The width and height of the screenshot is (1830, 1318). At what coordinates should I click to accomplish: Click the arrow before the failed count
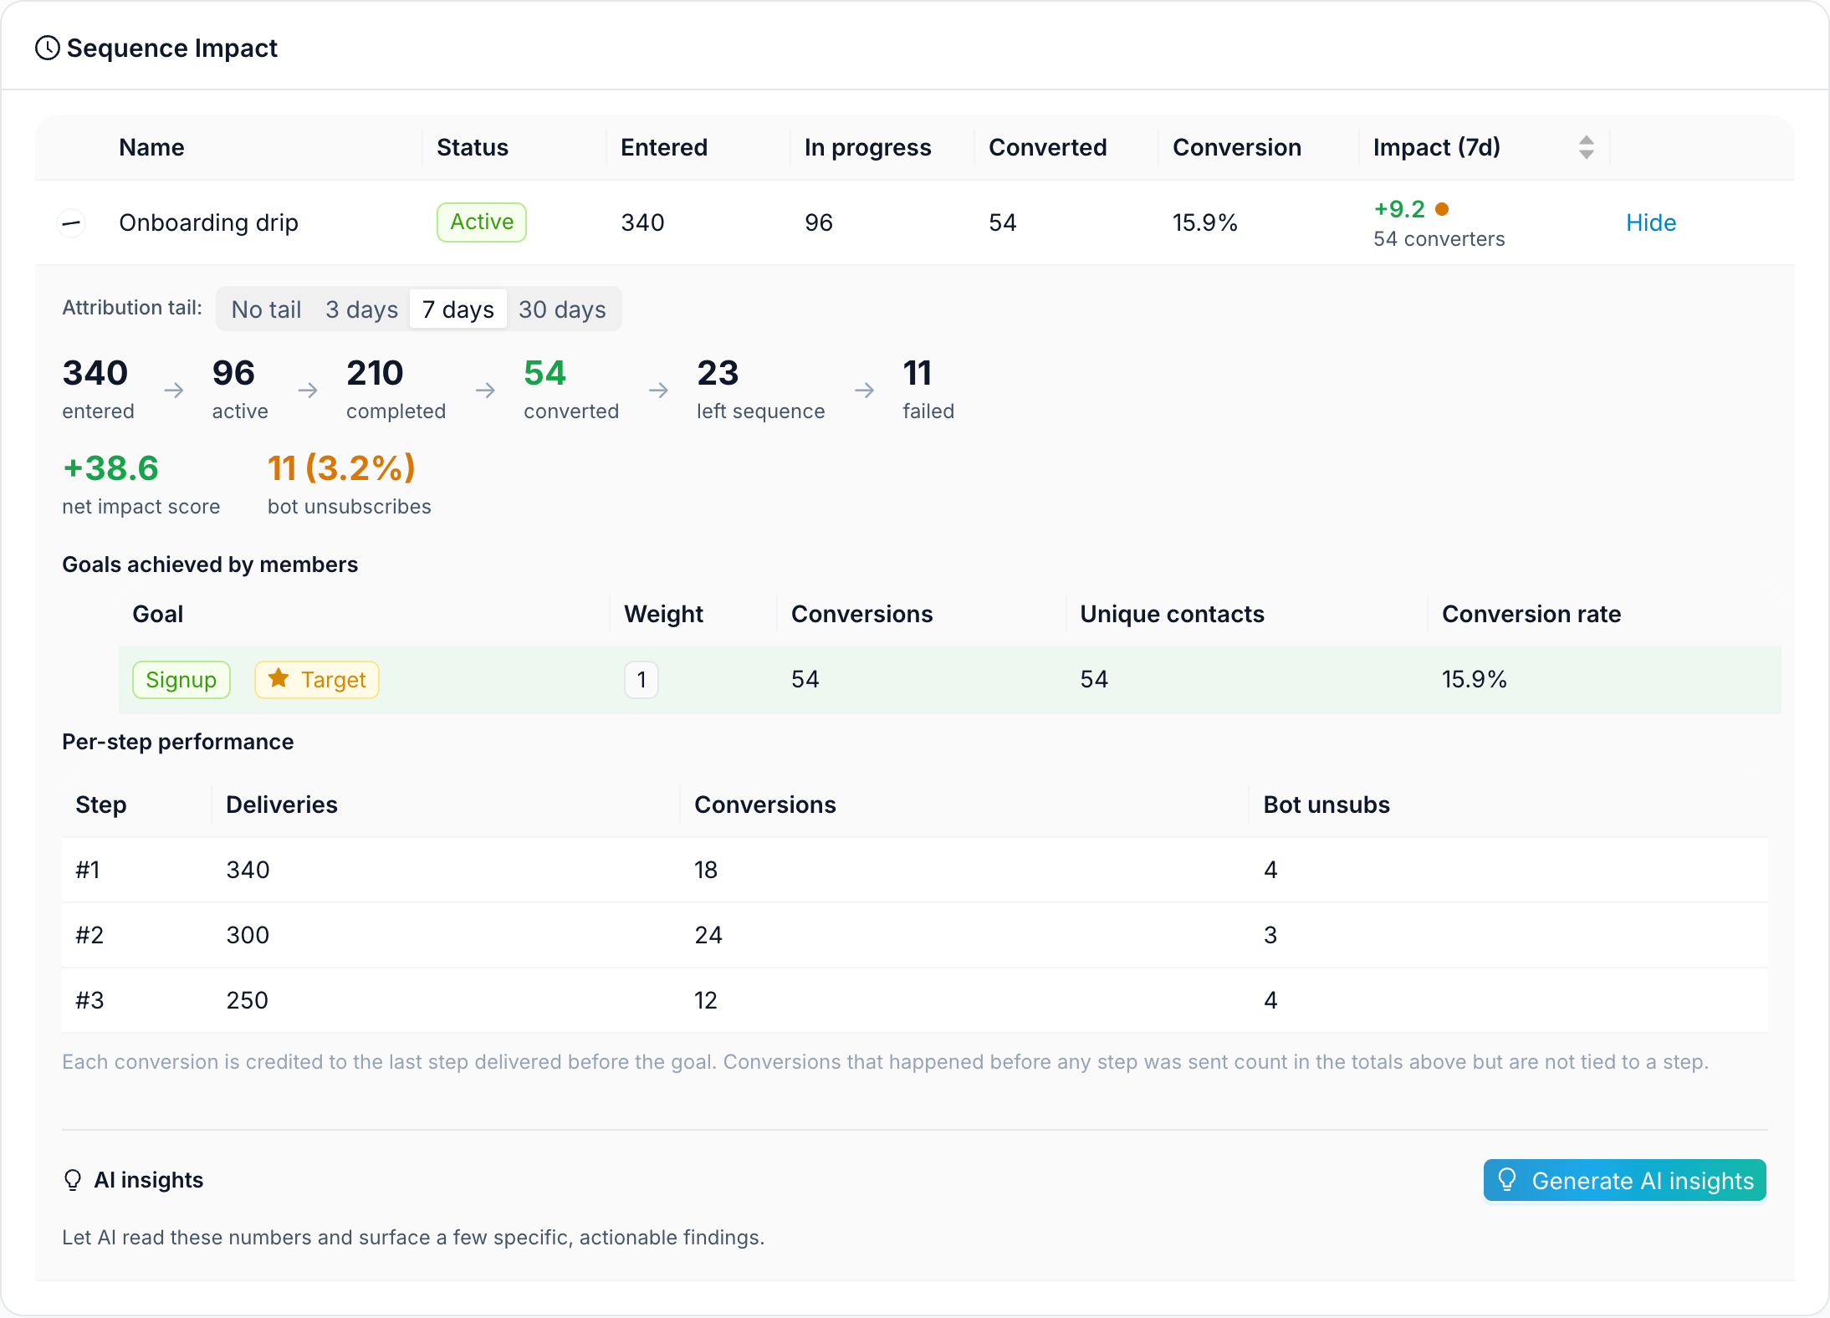[x=864, y=391]
